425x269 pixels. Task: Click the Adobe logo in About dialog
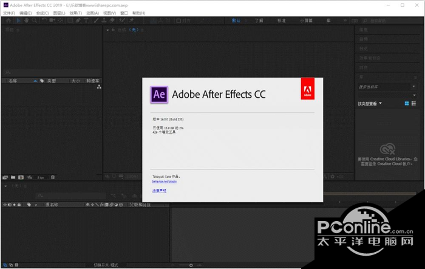308,89
